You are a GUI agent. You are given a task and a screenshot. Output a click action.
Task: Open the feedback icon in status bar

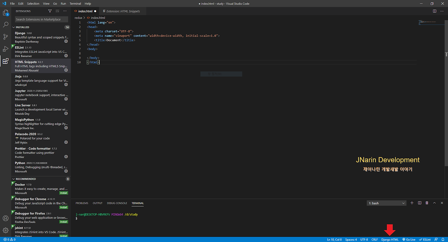coord(436,240)
